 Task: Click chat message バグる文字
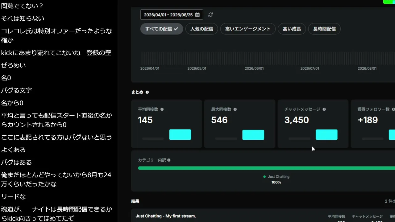coord(17,90)
